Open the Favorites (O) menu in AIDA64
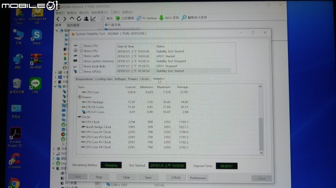 [100, 13]
